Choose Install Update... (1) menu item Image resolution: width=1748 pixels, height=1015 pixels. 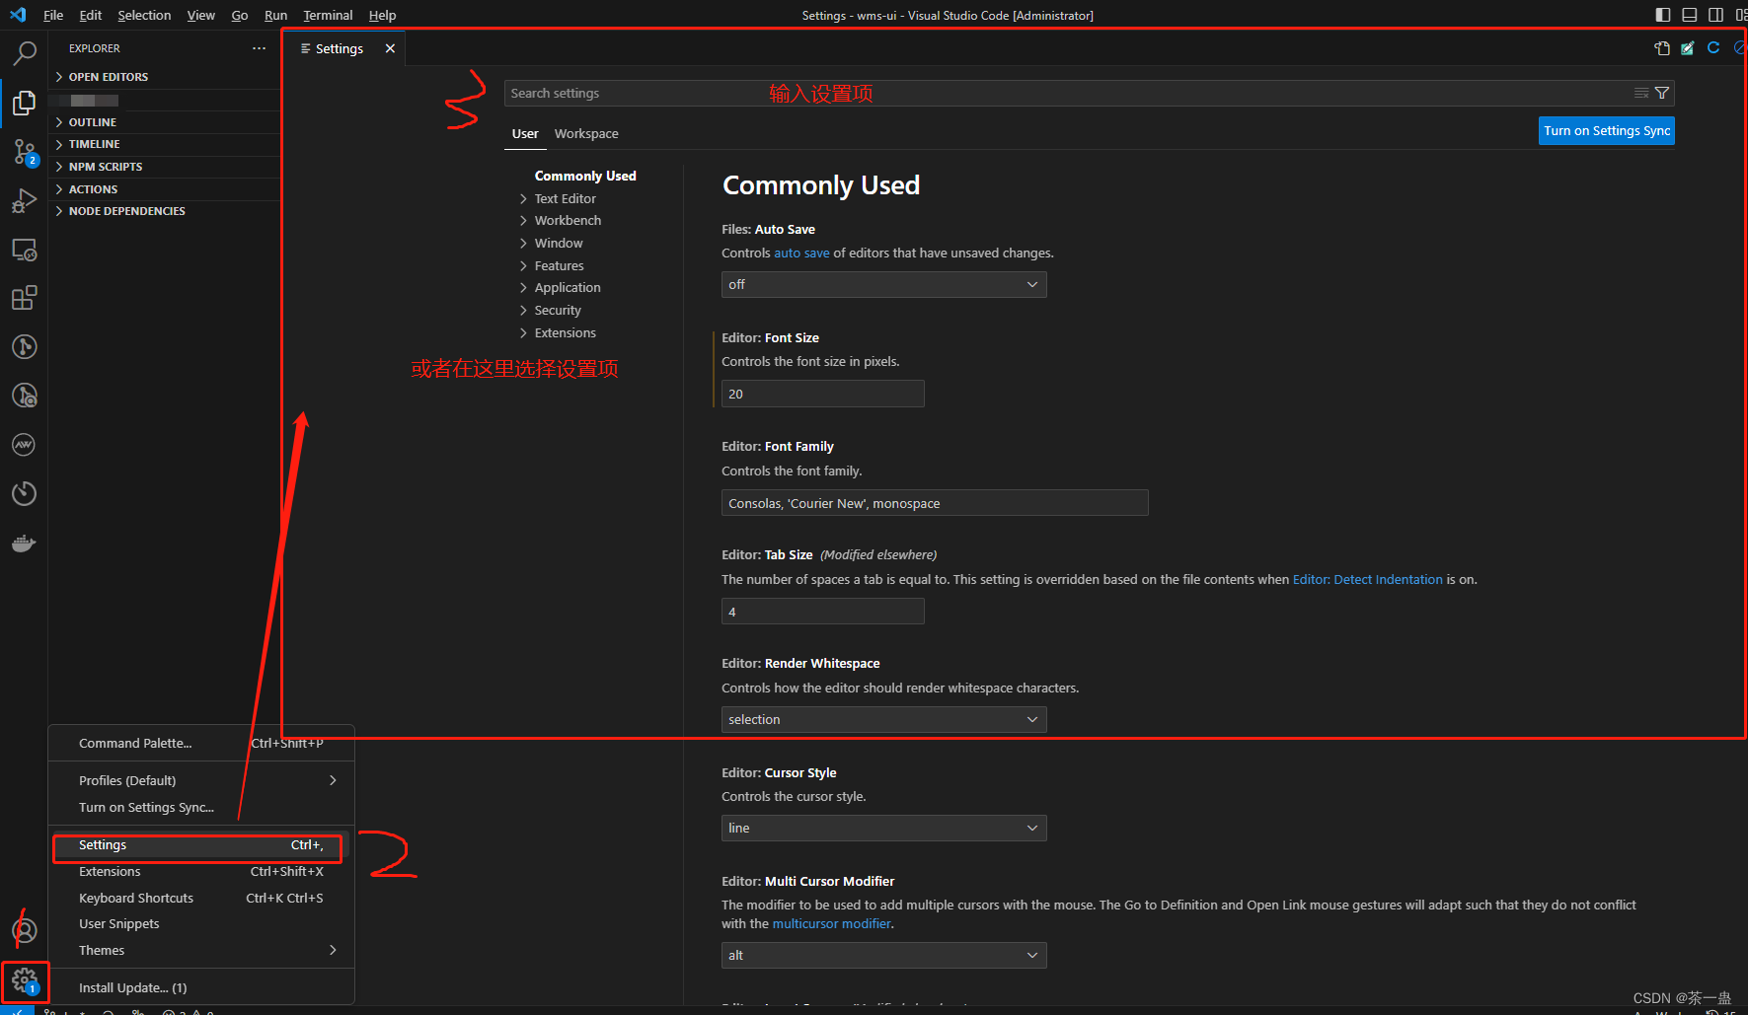(x=201, y=988)
